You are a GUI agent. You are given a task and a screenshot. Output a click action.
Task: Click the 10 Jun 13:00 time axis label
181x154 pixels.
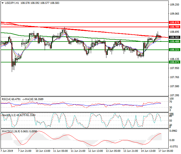click(x=43, y=151)
